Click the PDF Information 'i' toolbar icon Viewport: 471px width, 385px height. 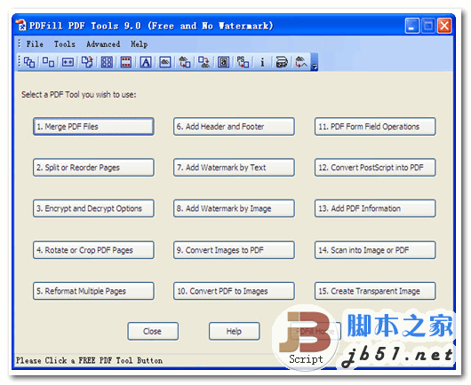(262, 62)
